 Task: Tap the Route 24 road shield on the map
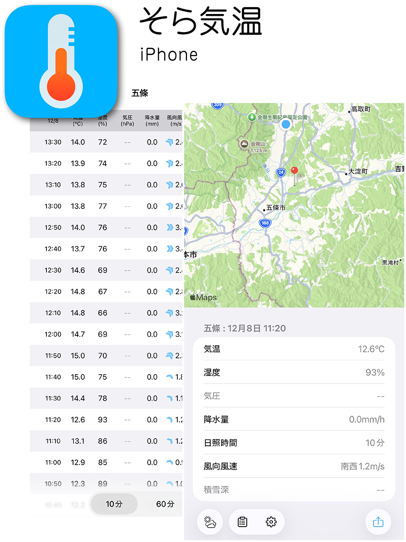[281, 171]
